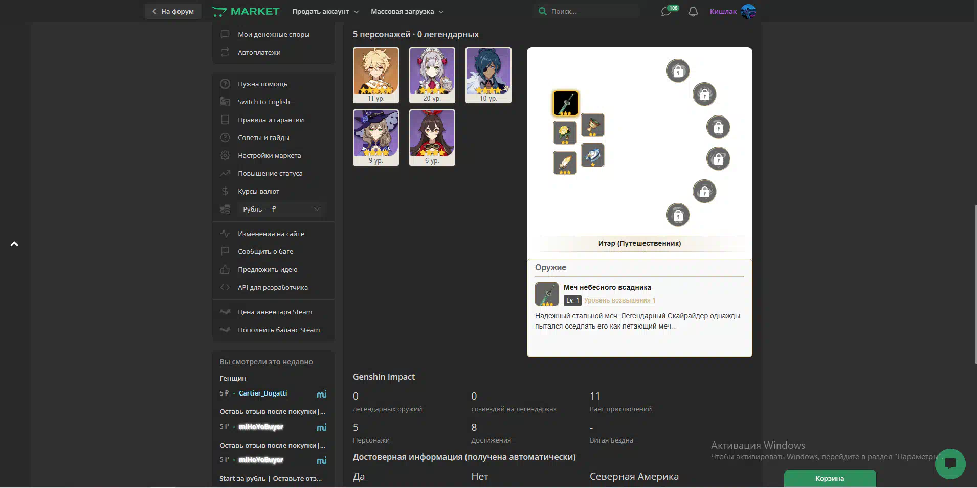Click the chat messages icon with 108 badge
The height and width of the screenshot is (488, 977).
pyautogui.click(x=667, y=11)
